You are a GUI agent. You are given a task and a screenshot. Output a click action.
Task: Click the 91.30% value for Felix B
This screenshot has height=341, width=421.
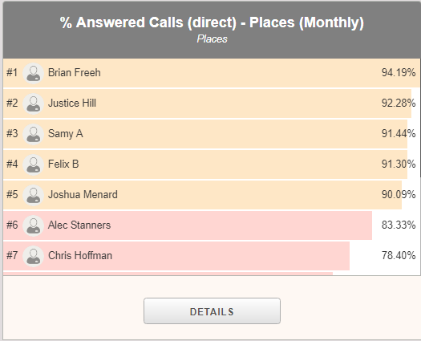click(399, 164)
